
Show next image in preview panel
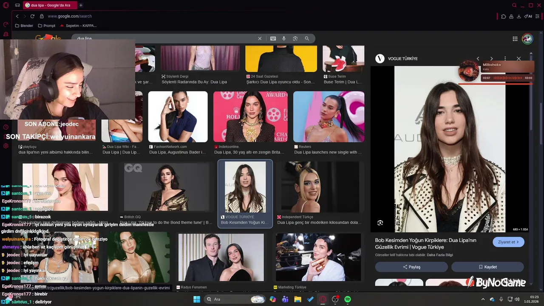492,59
